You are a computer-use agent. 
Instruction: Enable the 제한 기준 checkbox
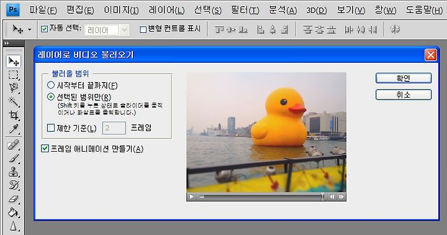pyautogui.click(x=51, y=127)
